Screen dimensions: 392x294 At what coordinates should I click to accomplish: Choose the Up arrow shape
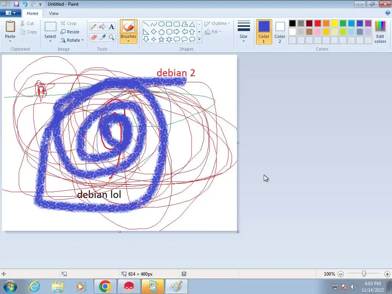tap(192, 32)
